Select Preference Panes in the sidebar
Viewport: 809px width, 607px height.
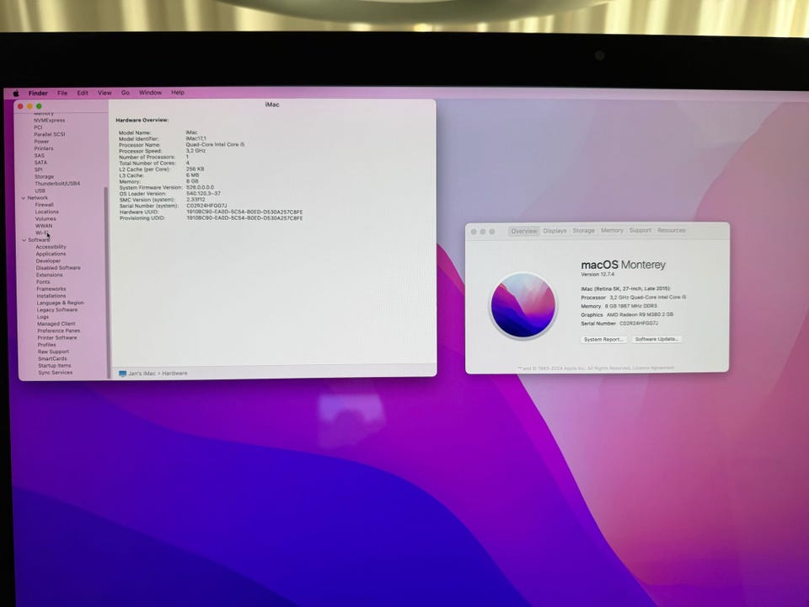pyautogui.click(x=58, y=330)
